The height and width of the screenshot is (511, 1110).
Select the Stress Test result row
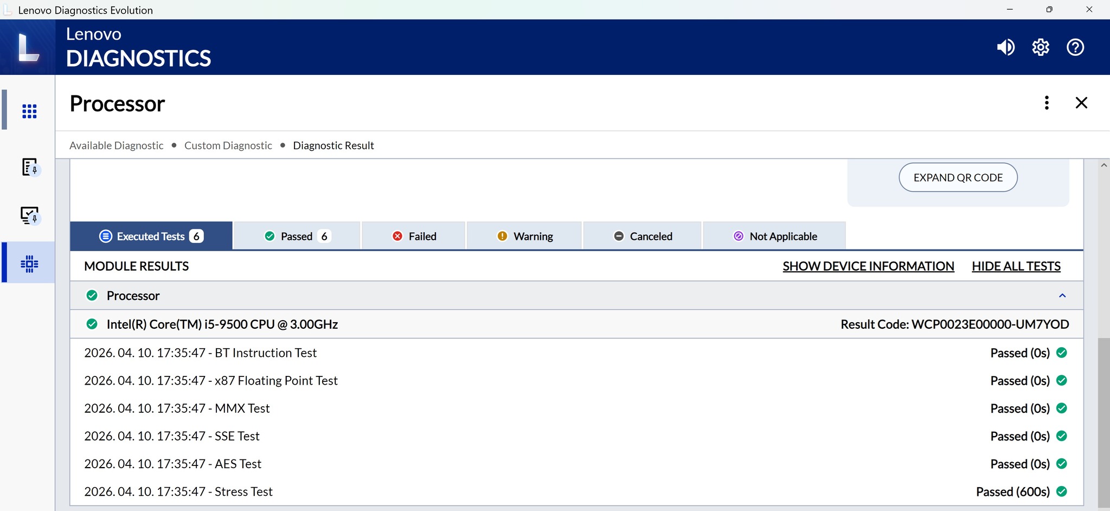[x=576, y=491]
